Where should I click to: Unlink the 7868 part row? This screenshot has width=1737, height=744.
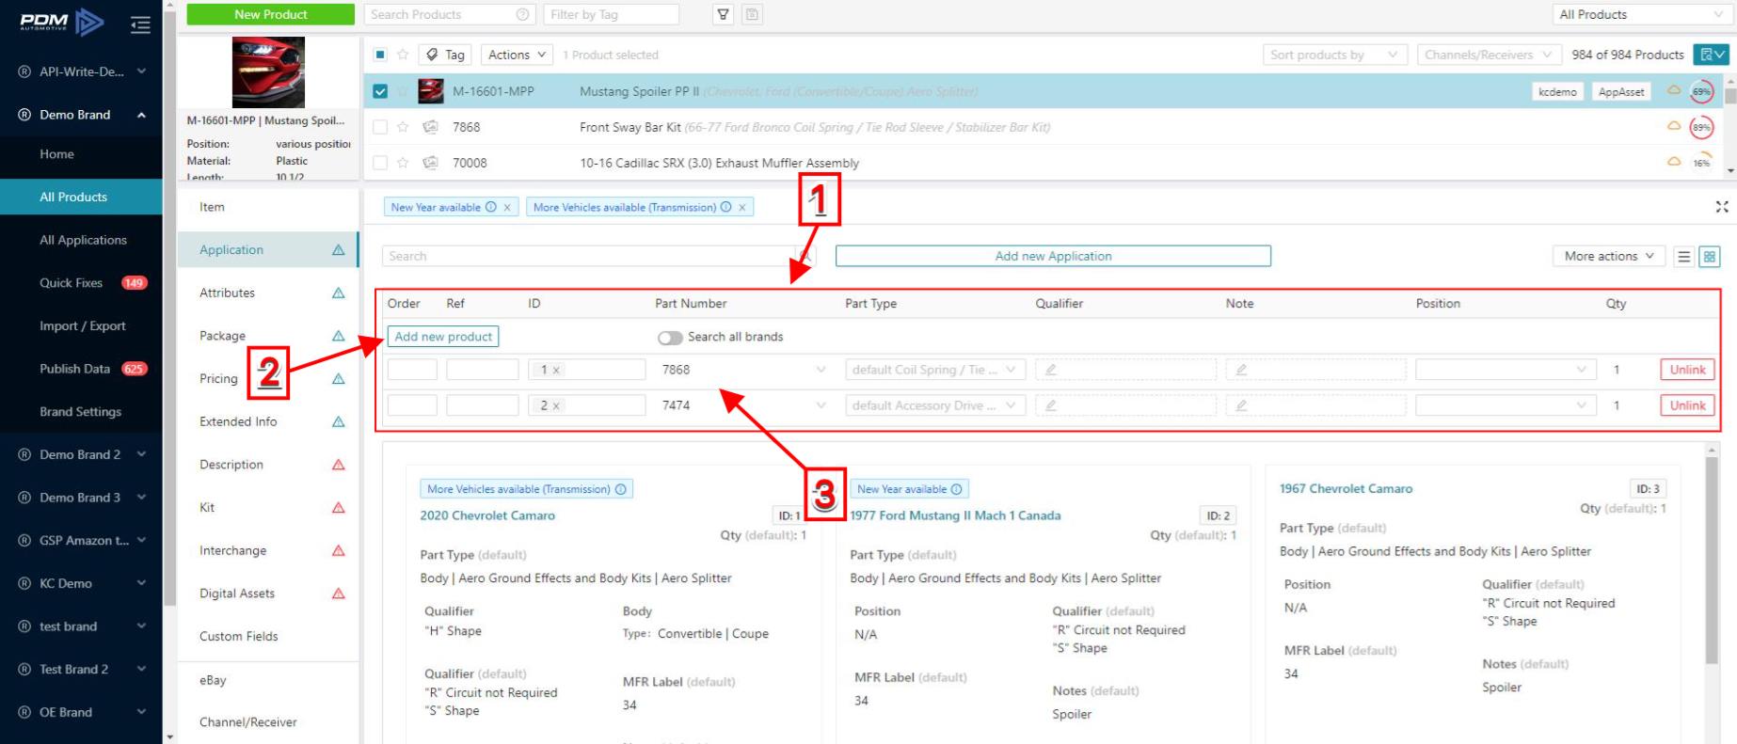pyautogui.click(x=1687, y=370)
